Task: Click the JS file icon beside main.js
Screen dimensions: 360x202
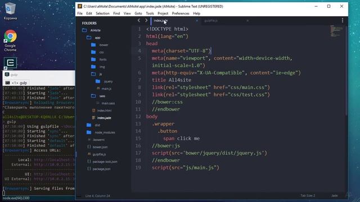Action: (x=98, y=89)
